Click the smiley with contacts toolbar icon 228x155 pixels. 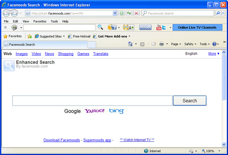point(128,27)
